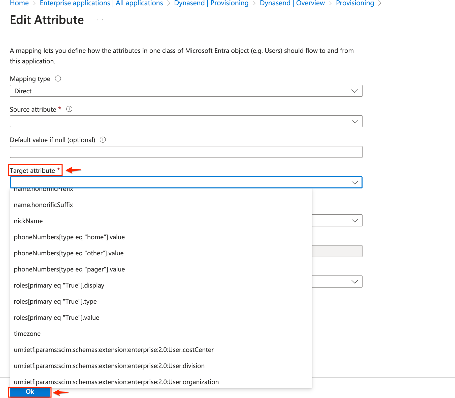Select phoneNumbers home value option

coord(69,237)
